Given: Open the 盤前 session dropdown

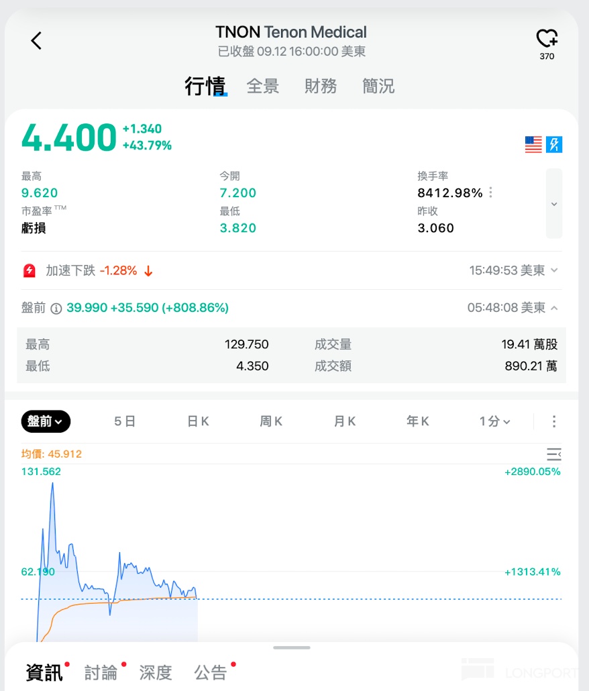Looking at the screenshot, I should [x=46, y=421].
